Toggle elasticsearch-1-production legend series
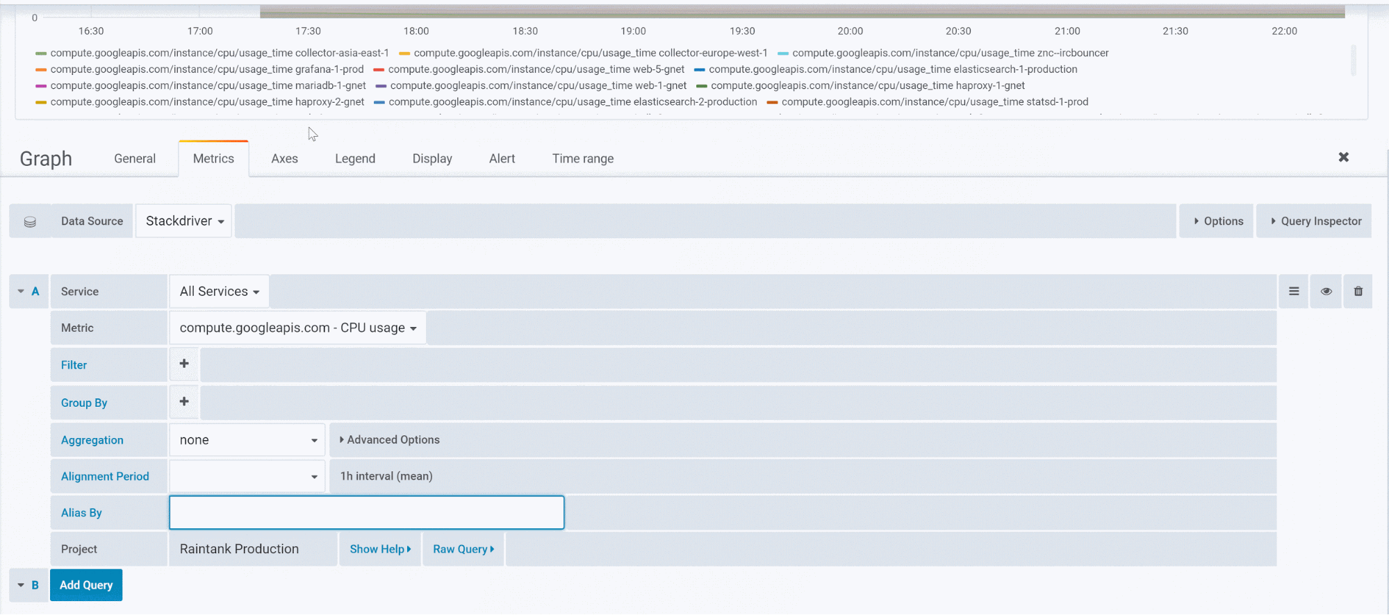Image resolution: width=1389 pixels, height=615 pixels. click(893, 69)
